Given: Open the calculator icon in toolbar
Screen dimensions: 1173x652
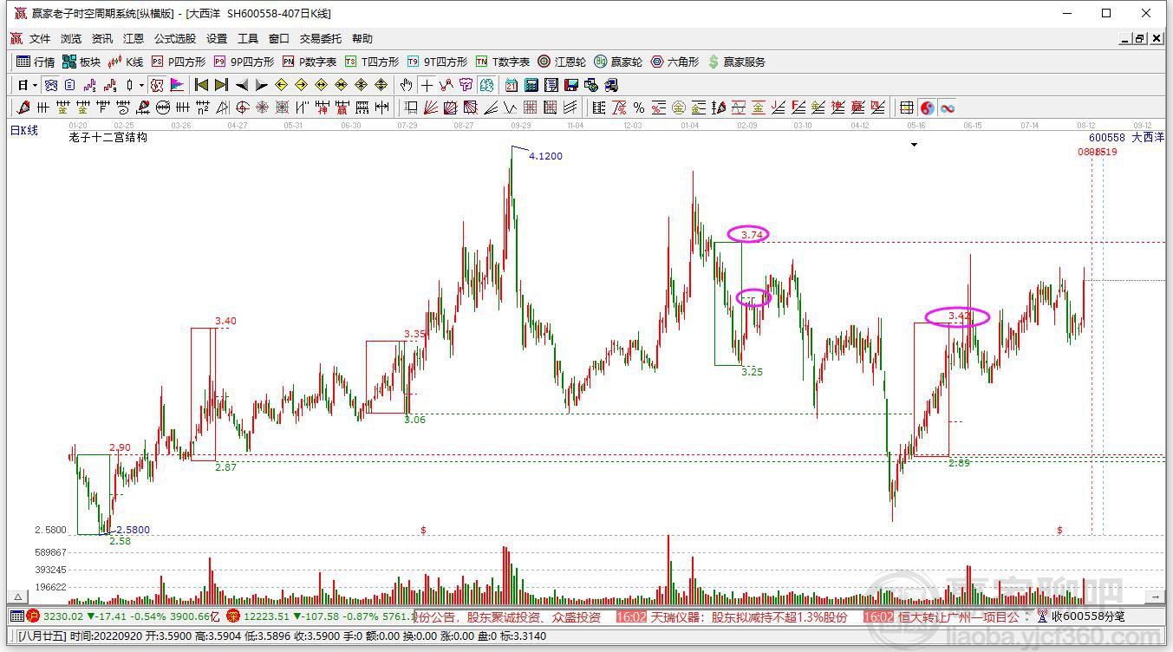Looking at the screenshot, I should [x=531, y=85].
